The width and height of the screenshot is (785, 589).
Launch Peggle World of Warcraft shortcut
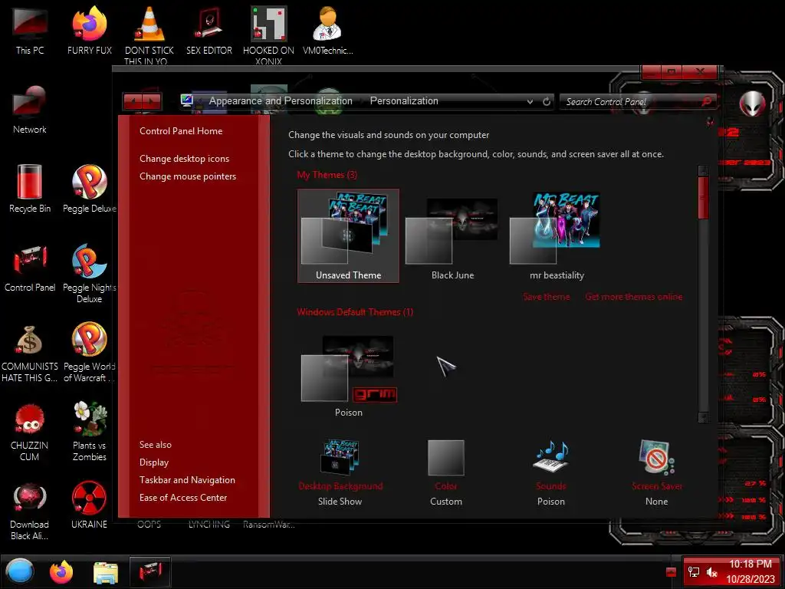click(90, 353)
